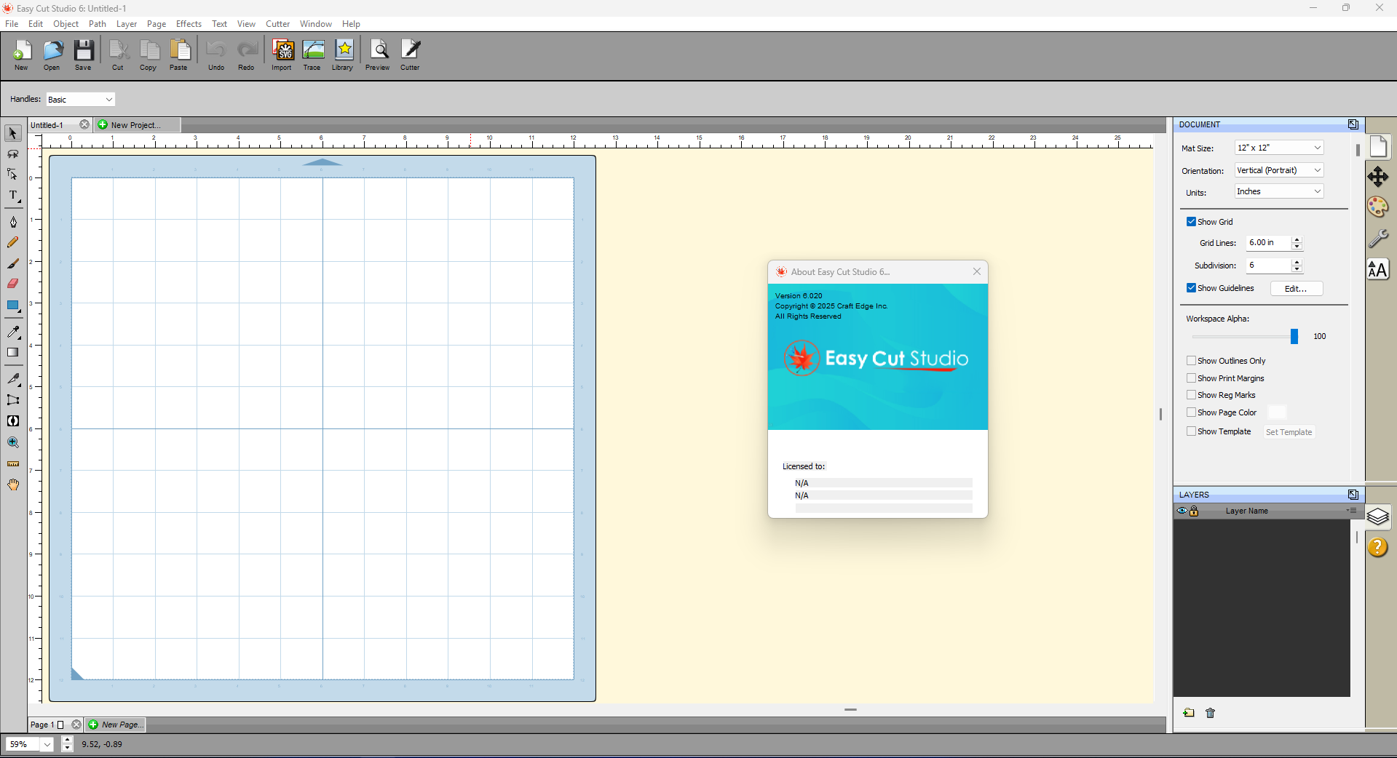
Task: Open the Library panel icon
Action: coord(343,55)
